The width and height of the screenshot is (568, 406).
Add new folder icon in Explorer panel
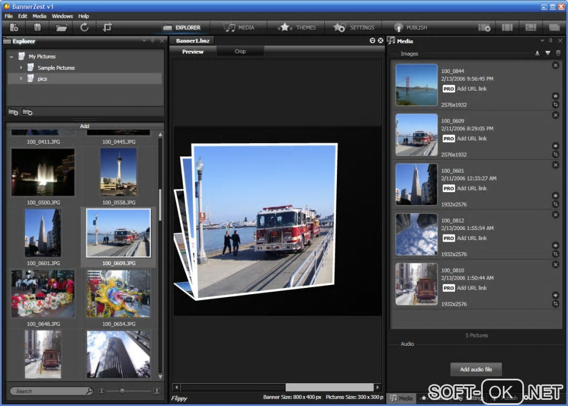(x=13, y=112)
